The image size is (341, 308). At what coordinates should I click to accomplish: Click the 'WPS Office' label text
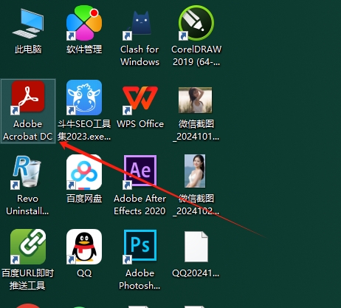tap(140, 124)
